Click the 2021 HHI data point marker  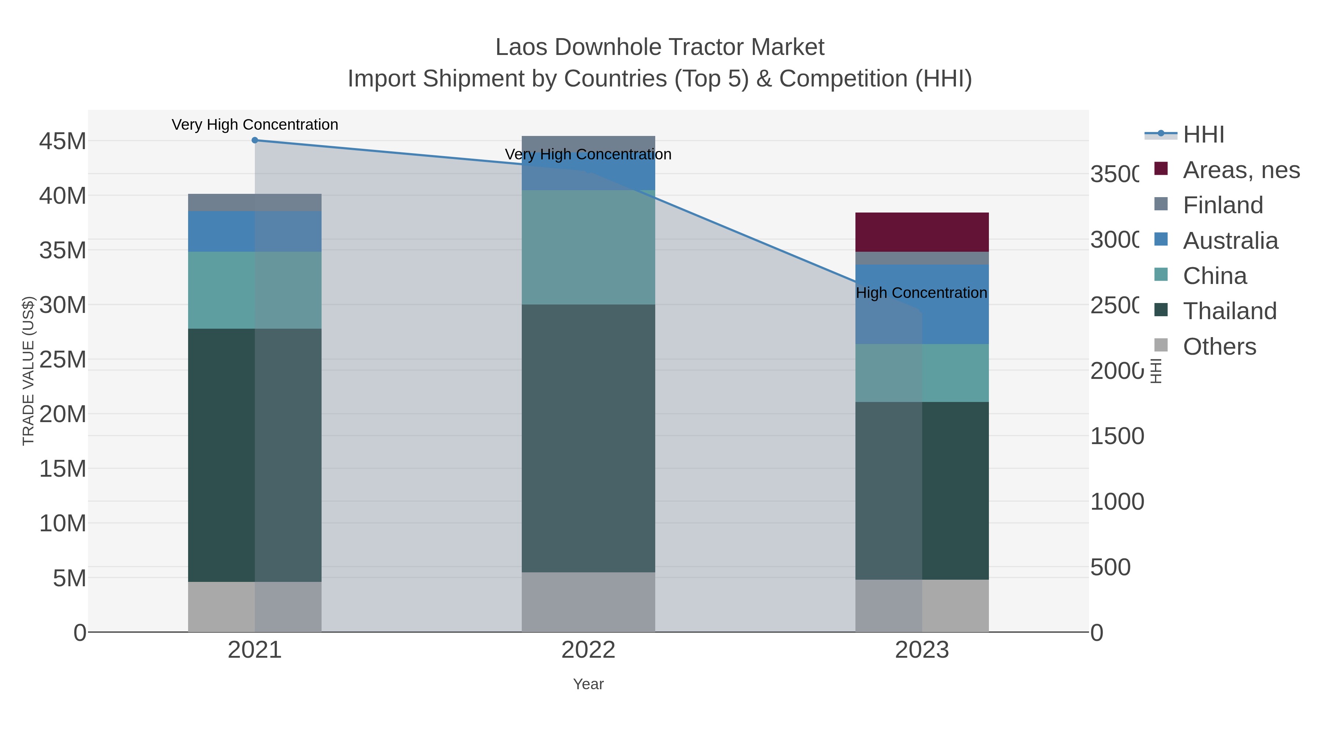tap(255, 140)
